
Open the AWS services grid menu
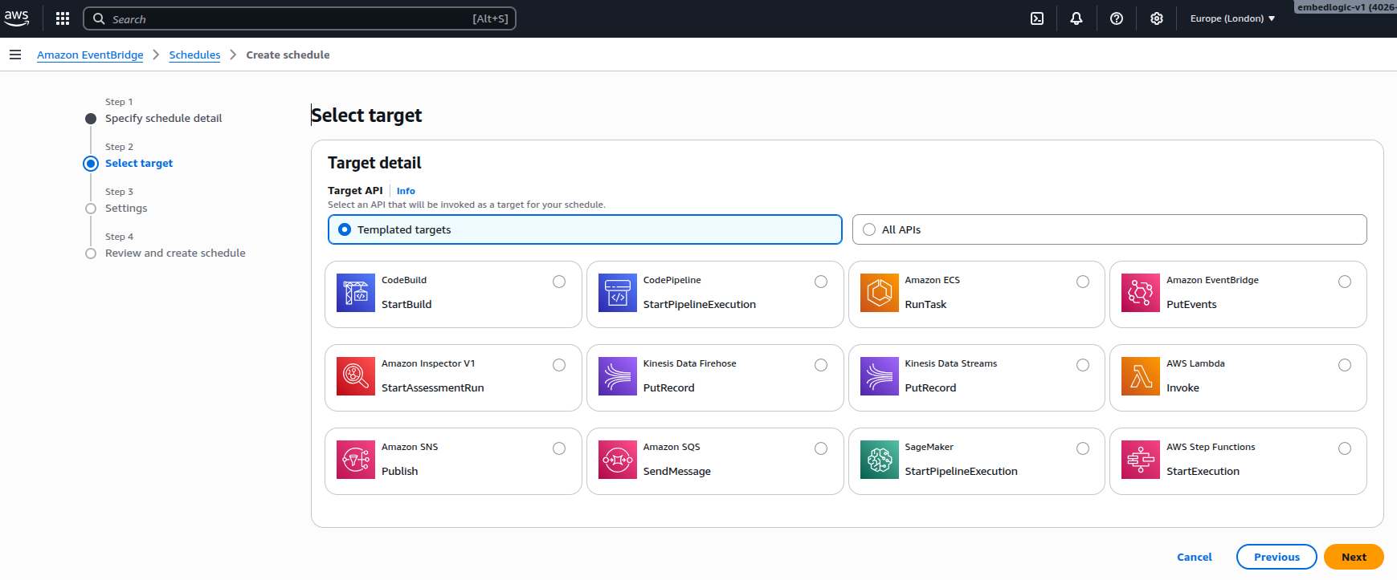tap(63, 18)
